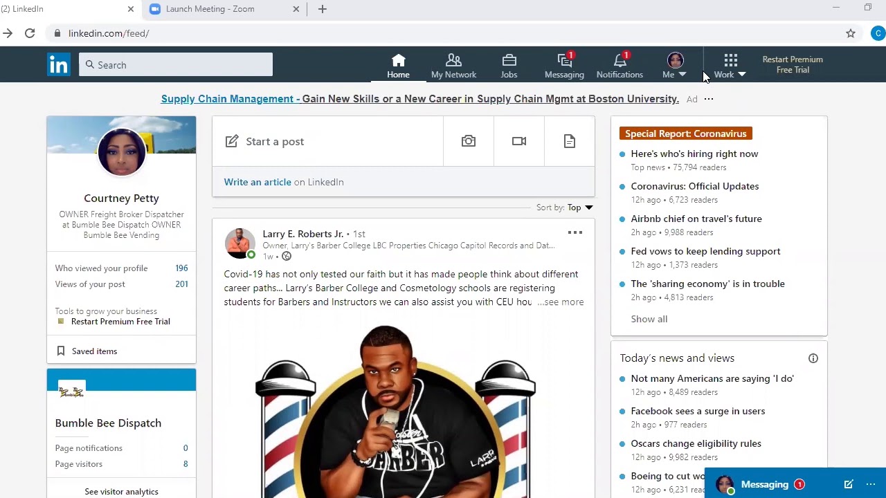Go forward in browser history
This screenshot has width=886, height=498.
pyautogui.click(x=8, y=33)
